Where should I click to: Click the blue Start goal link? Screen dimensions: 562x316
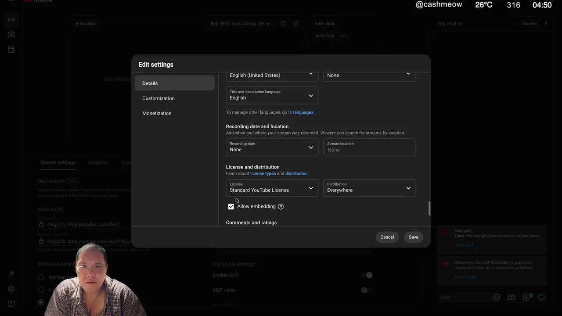[x=464, y=245]
